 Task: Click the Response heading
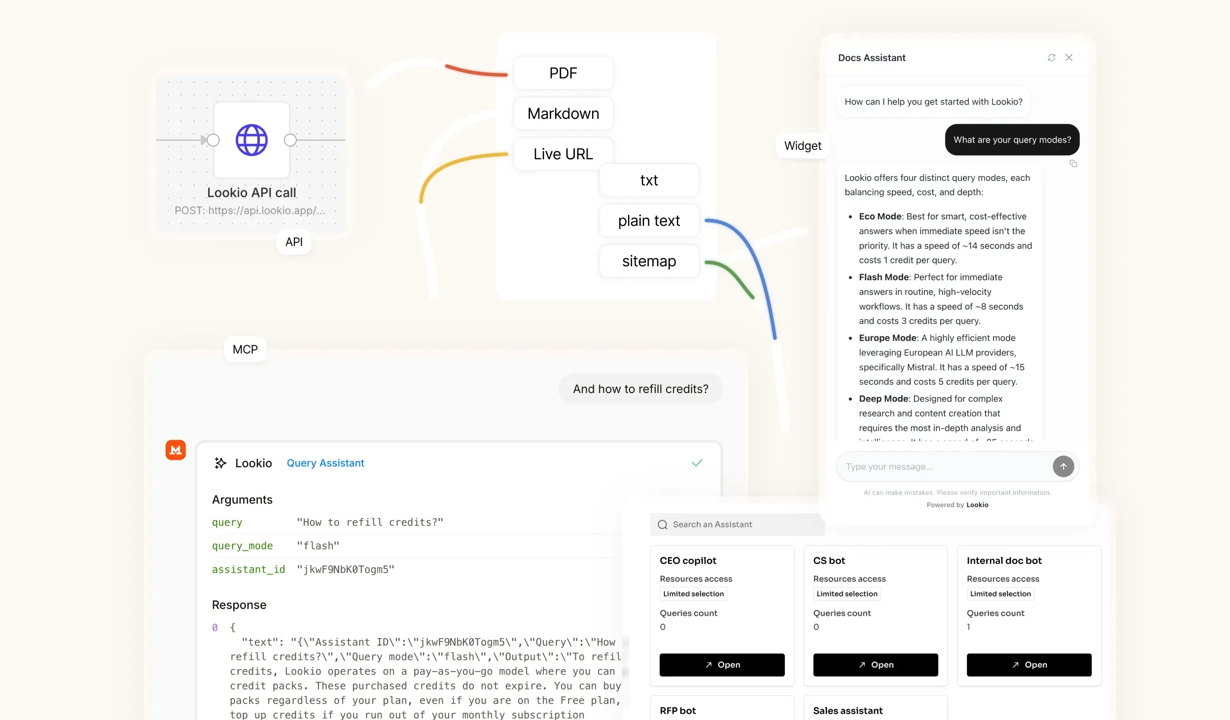coord(239,605)
